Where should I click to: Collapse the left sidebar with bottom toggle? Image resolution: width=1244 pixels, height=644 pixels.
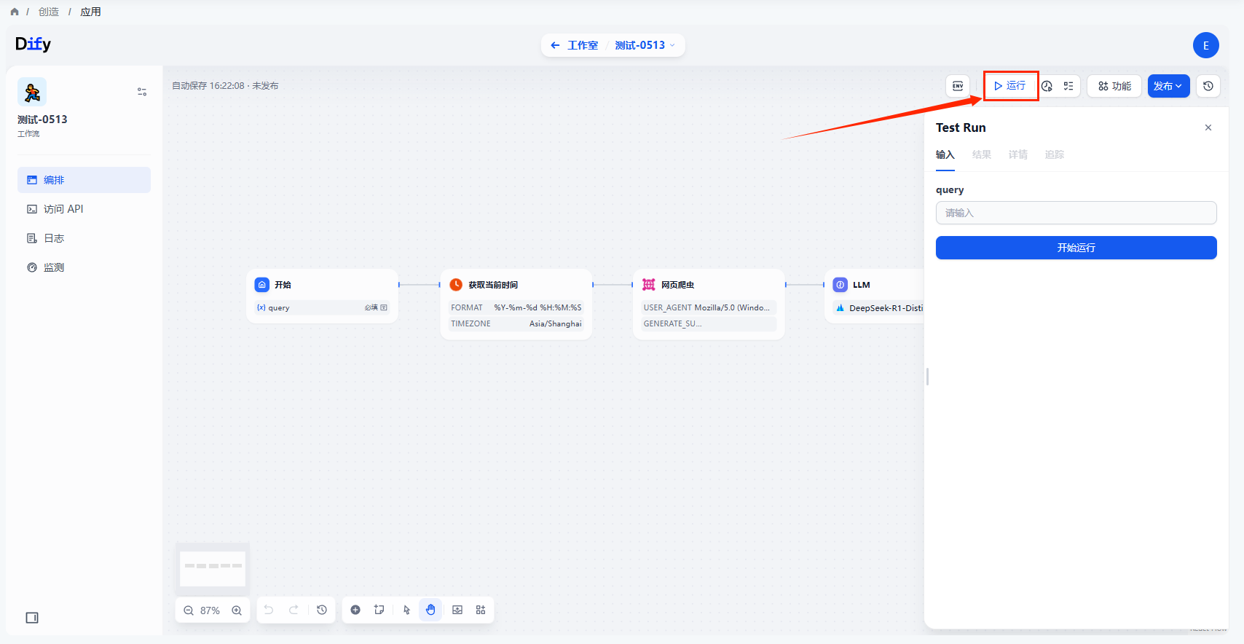coord(32,618)
